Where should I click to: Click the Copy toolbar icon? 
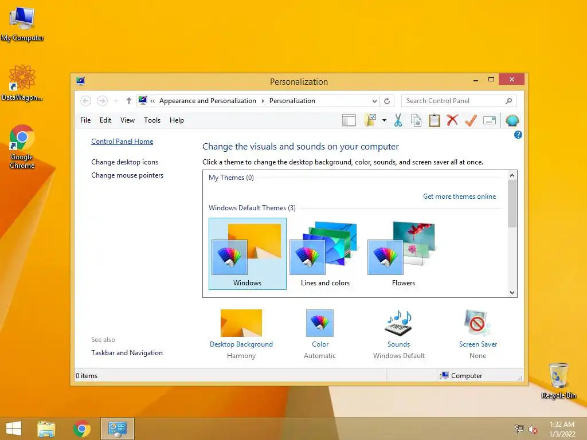[x=416, y=120]
